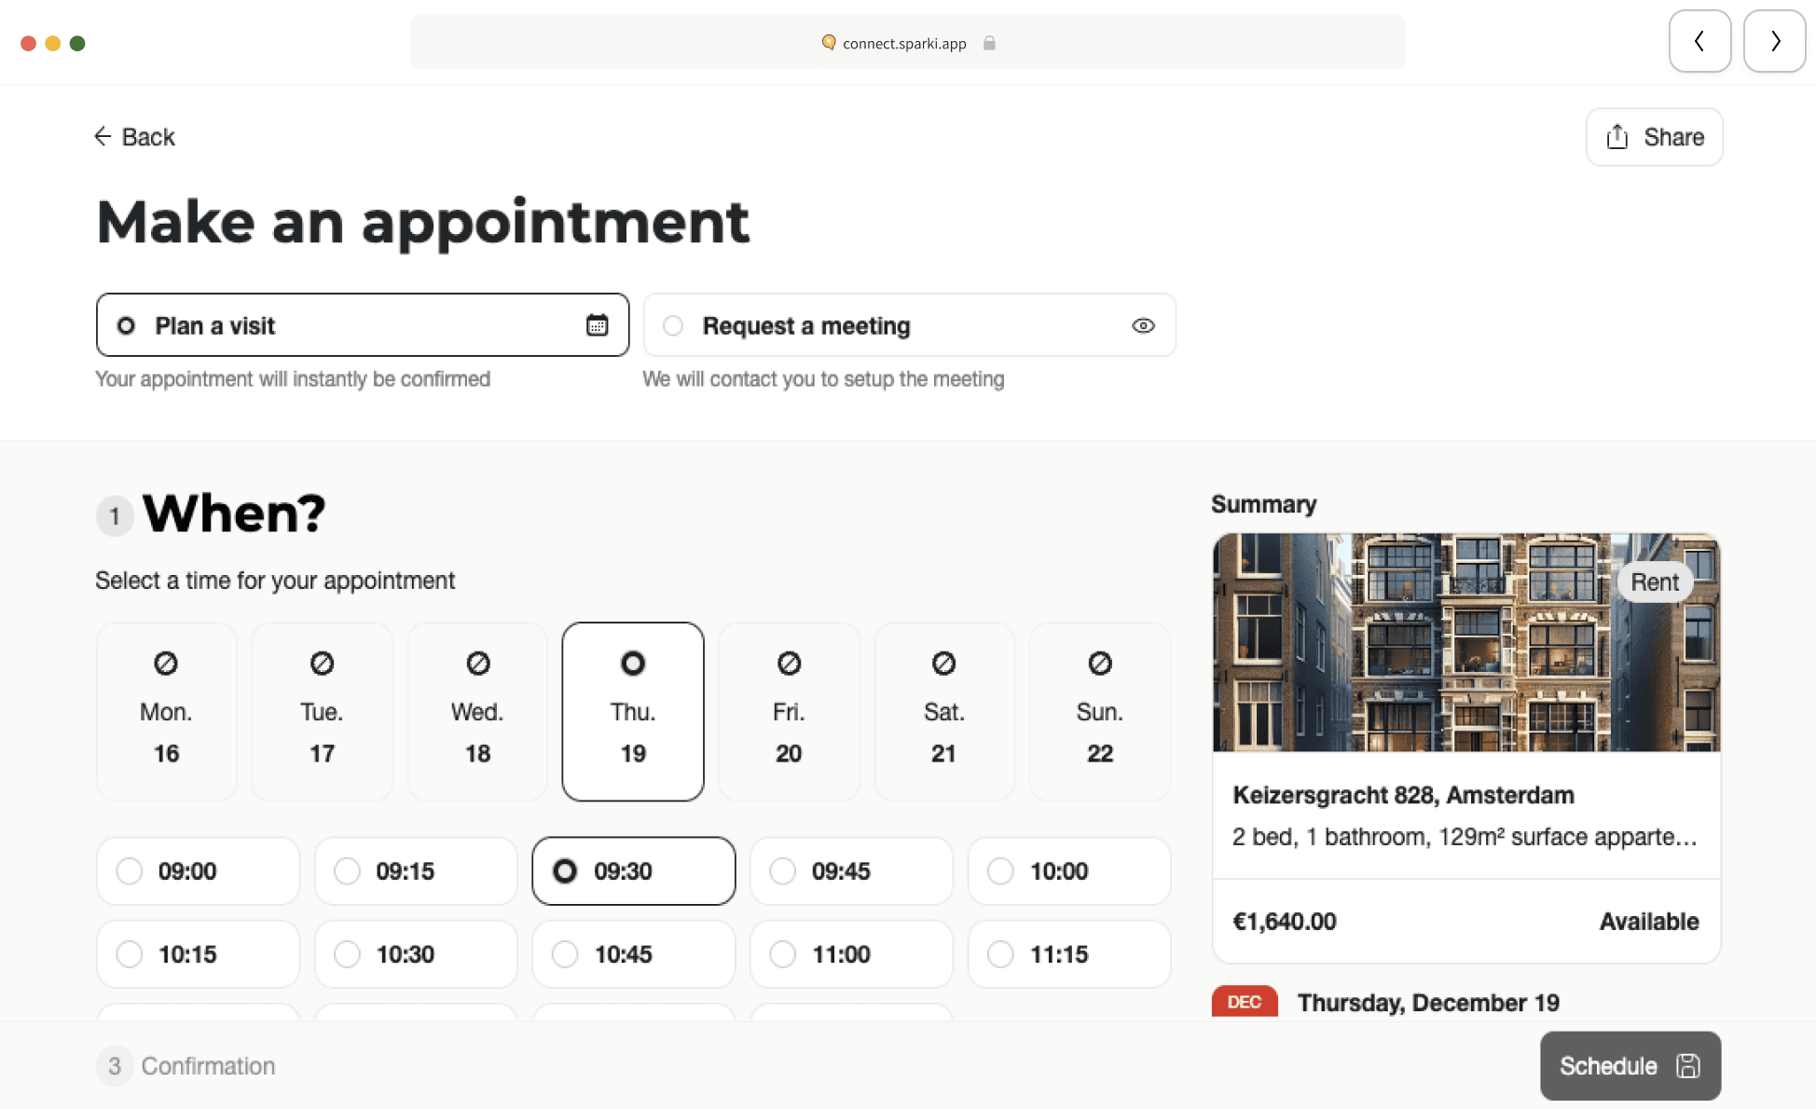This screenshot has height=1109, width=1816.
Task: Choose Monday 16 date card
Action: [x=166, y=711]
